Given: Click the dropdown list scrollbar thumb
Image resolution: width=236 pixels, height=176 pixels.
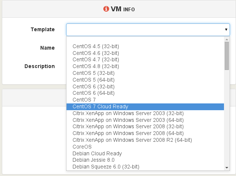Looking at the screenshot, I should [x=227, y=56].
